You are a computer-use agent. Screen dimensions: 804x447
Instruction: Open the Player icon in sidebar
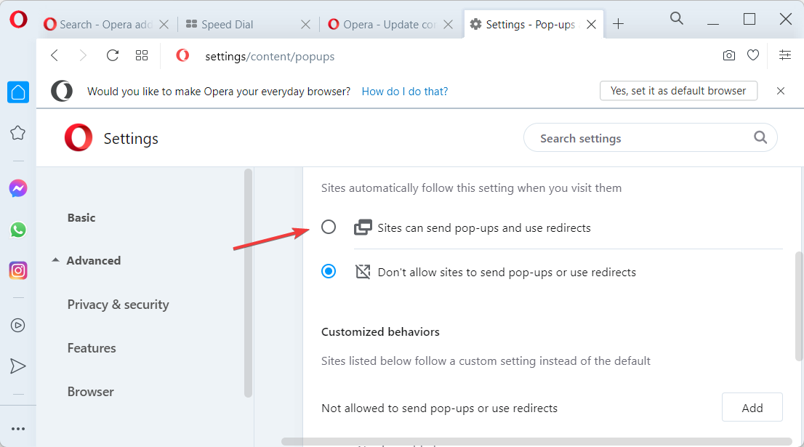[18, 325]
